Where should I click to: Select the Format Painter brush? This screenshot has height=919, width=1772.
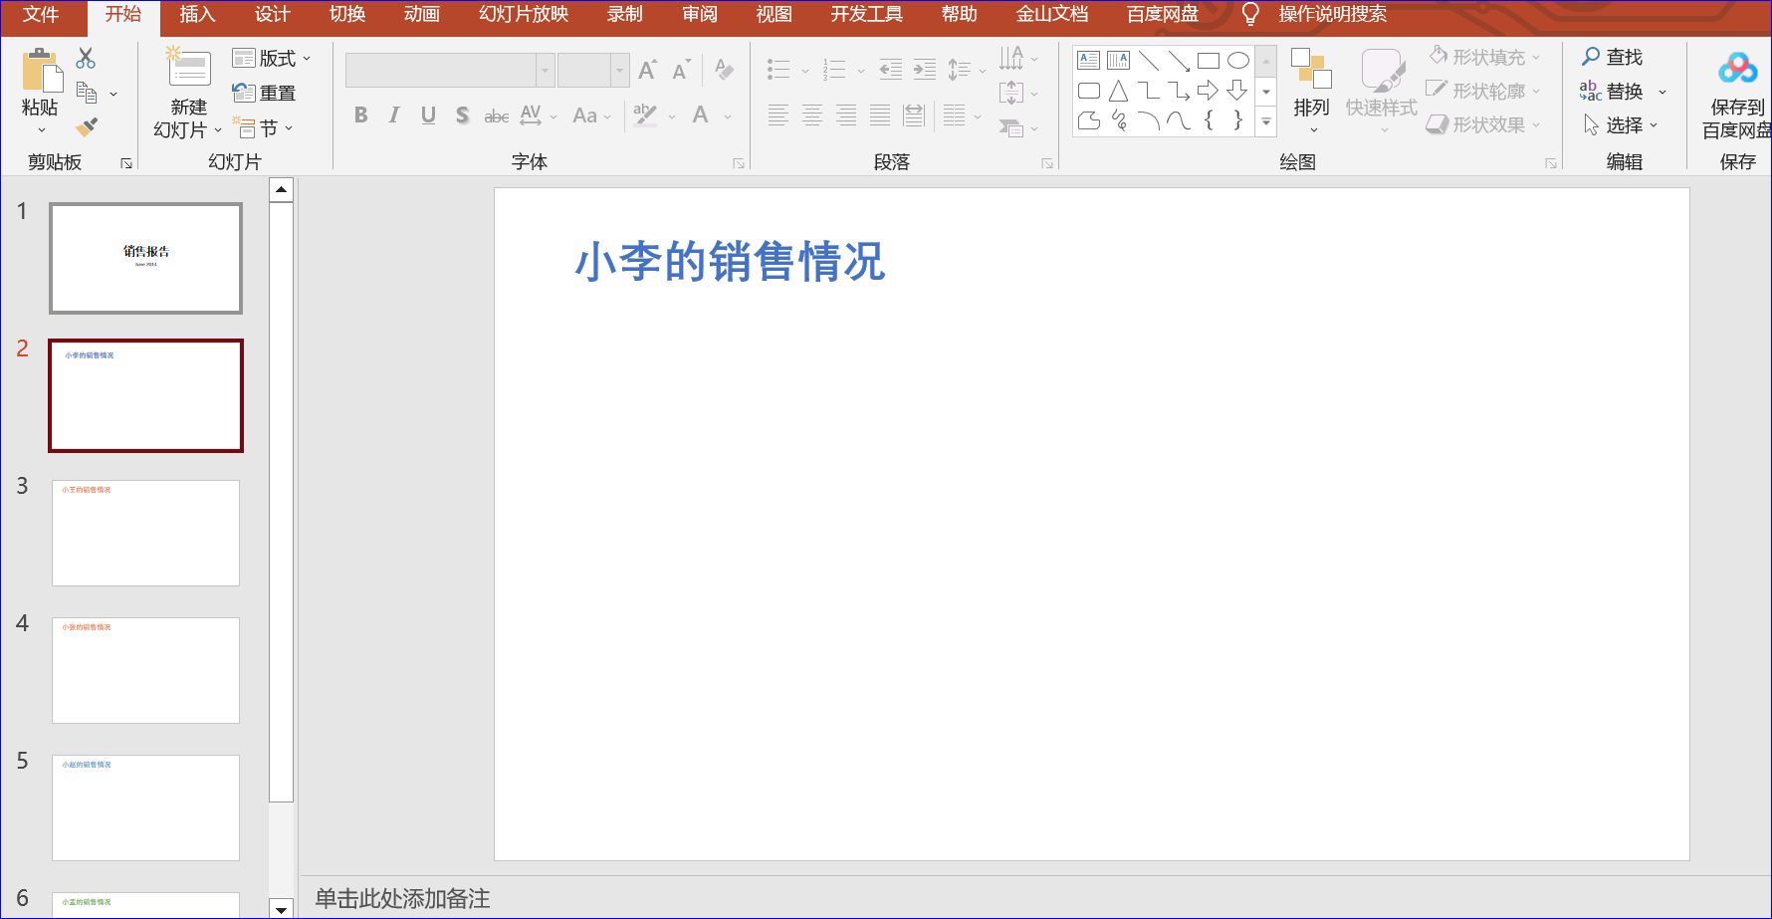tap(87, 126)
